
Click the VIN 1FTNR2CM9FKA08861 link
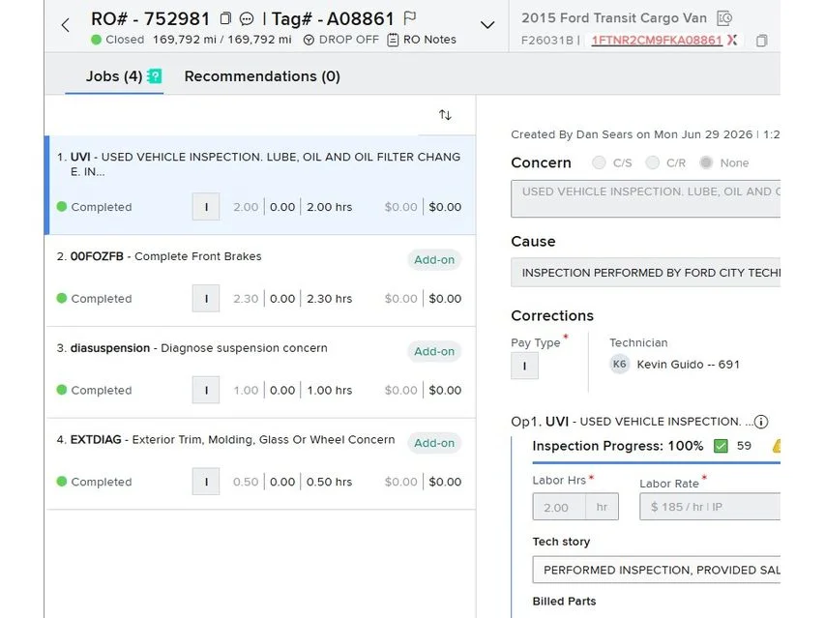click(x=657, y=41)
